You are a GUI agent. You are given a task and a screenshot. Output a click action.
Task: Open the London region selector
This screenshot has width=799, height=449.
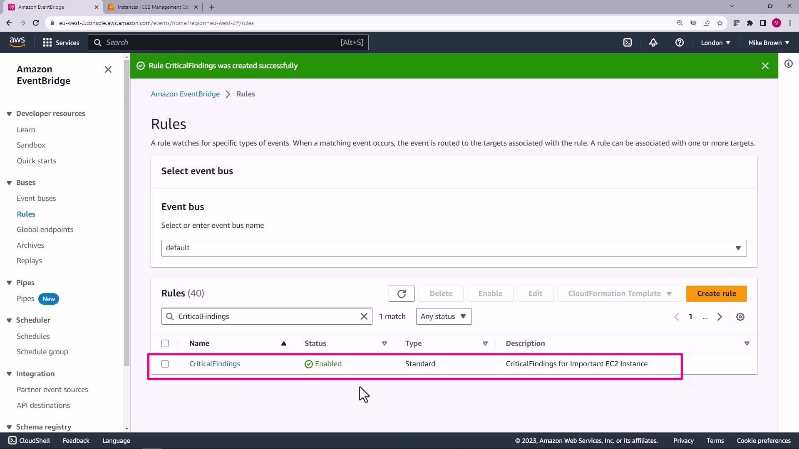pos(715,42)
